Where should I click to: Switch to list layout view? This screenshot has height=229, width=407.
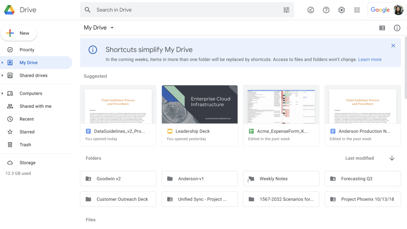tap(382, 28)
